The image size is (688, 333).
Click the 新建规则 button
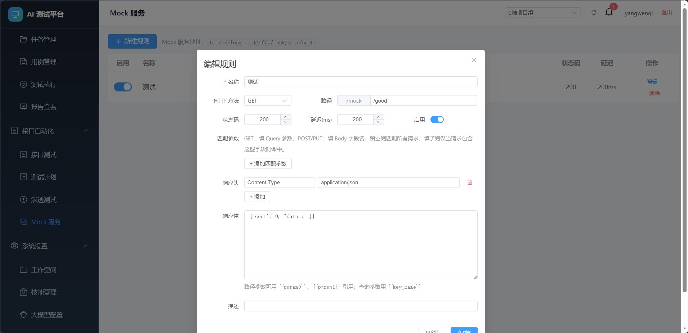(132, 41)
